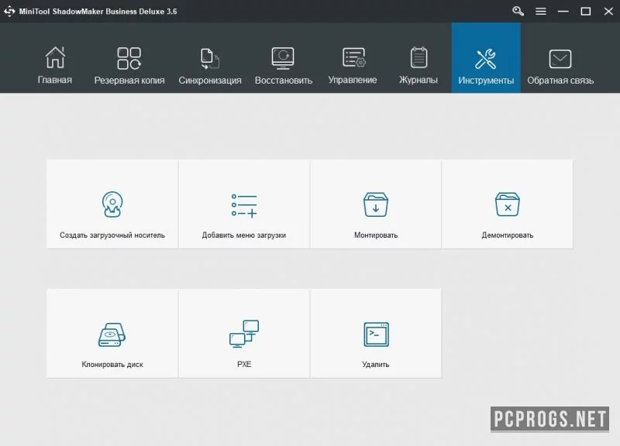
Task: Select the Управление tab
Action: click(x=353, y=65)
